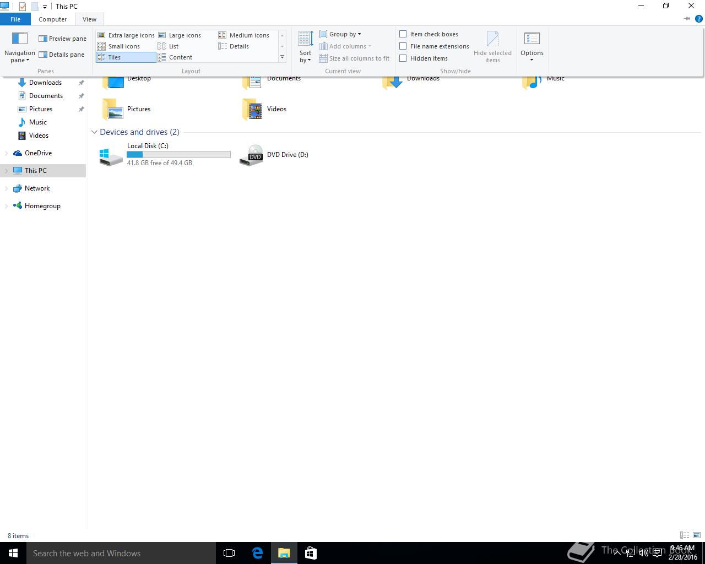Toggle the Details pane
This screenshot has width=705, height=564.
pos(61,55)
